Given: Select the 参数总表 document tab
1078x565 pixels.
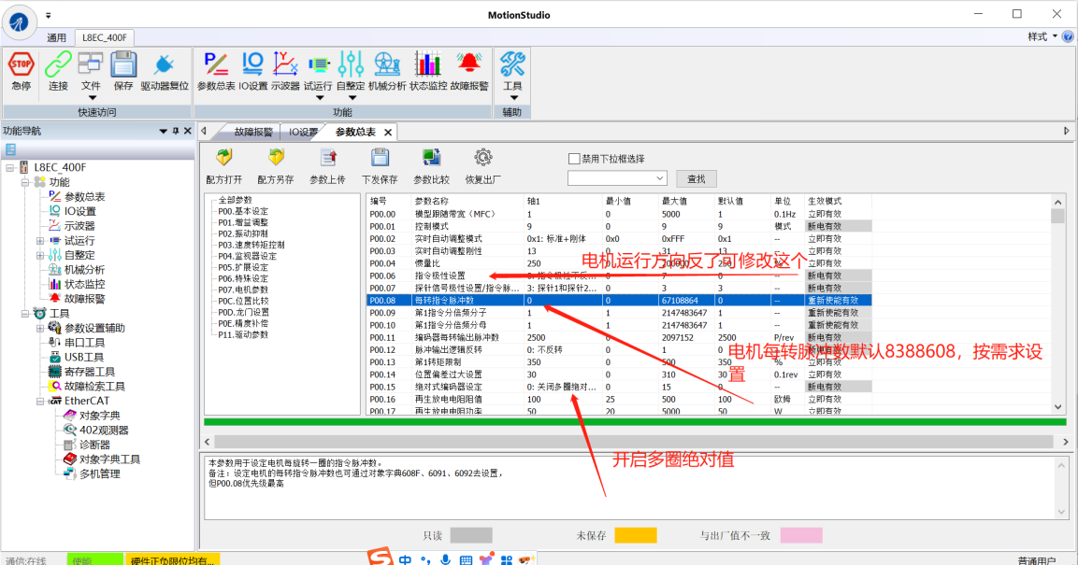Looking at the screenshot, I should tap(355, 132).
